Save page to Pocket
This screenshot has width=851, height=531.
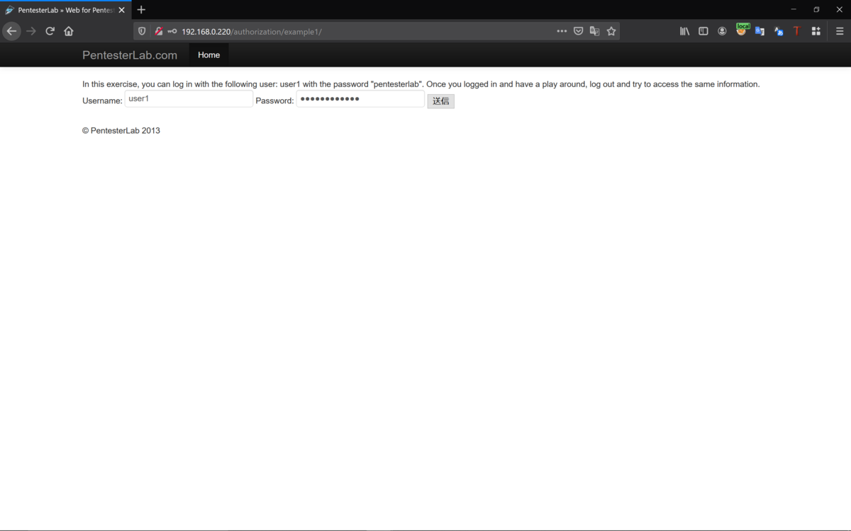(x=578, y=31)
